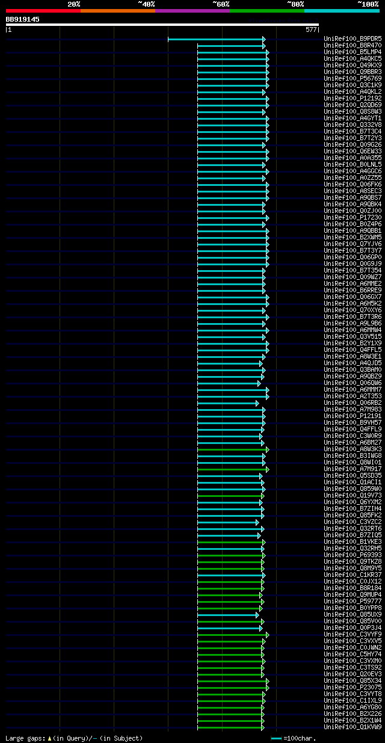The image size is (385, 743).
Task: Select hit label UniRef100_Q8S8W3
Action: pyautogui.click(x=353, y=111)
